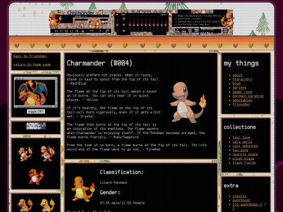Open the equalizer PRESETS menu
The width and height of the screenshot is (283, 212).
coord(164,15)
